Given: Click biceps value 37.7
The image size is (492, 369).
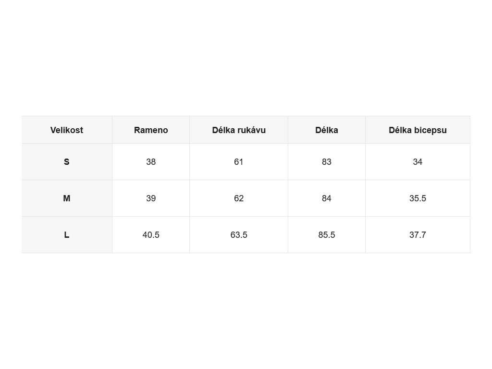Looking at the screenshot, I should 418,234.
